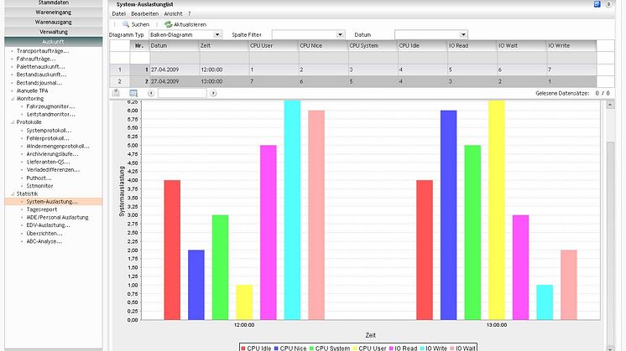The image size is (626, 351).
Task: Click the round icon at top-right corner
Action: 608,4
